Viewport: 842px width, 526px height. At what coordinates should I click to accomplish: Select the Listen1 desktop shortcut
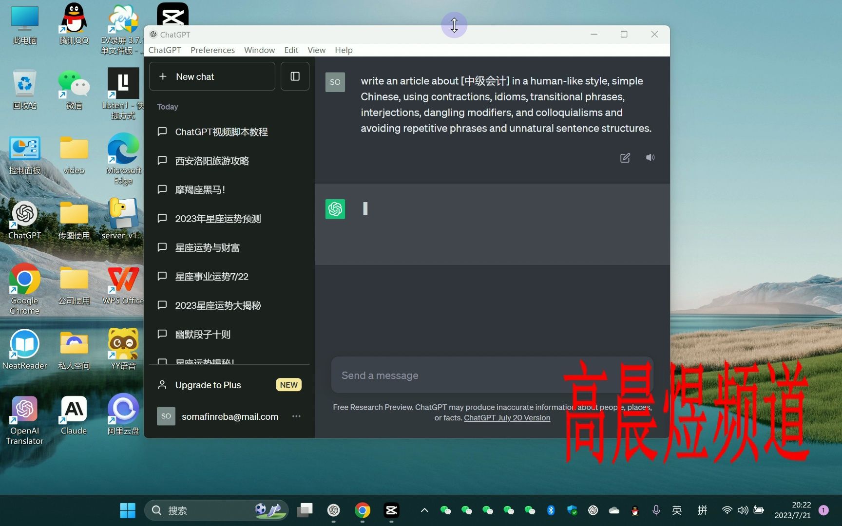pos(123,94)
